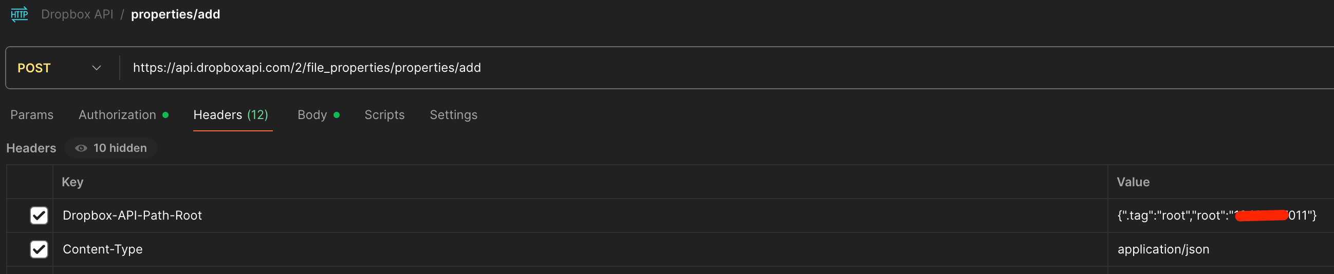This screenshot has height=274, width=1334.
Task: Select the Headers (12) tab
Action: click(230, 115)
